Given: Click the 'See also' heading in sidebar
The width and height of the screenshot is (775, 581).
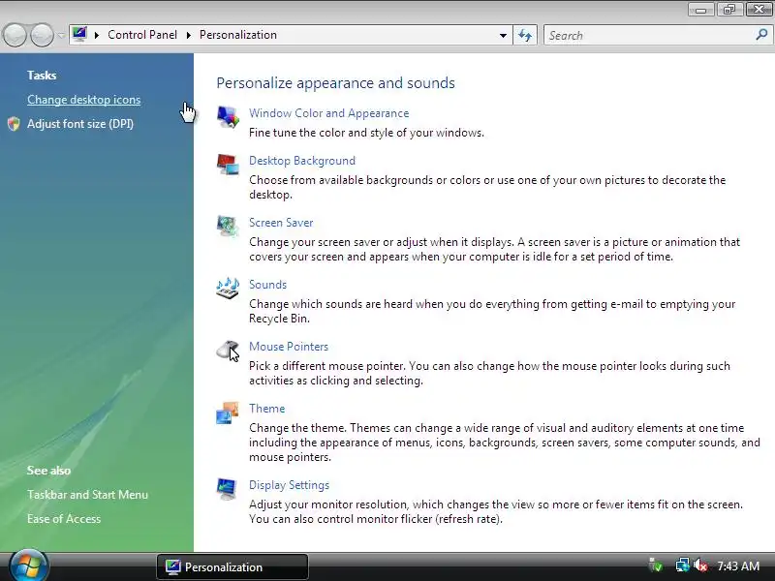Looking at the screenshot, I should click(x=49, y=471).
